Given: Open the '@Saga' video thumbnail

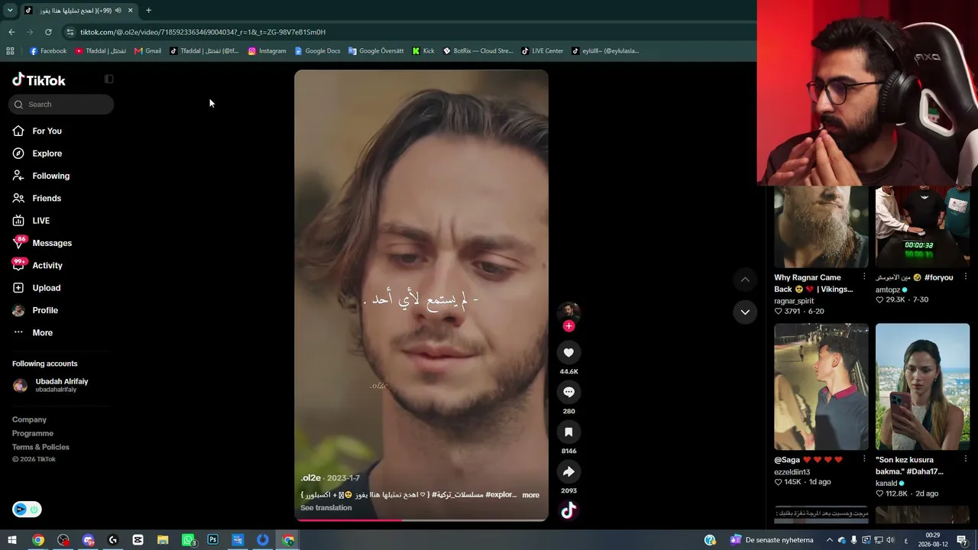Looking at the screenshot, I should [x=821, y=387].
